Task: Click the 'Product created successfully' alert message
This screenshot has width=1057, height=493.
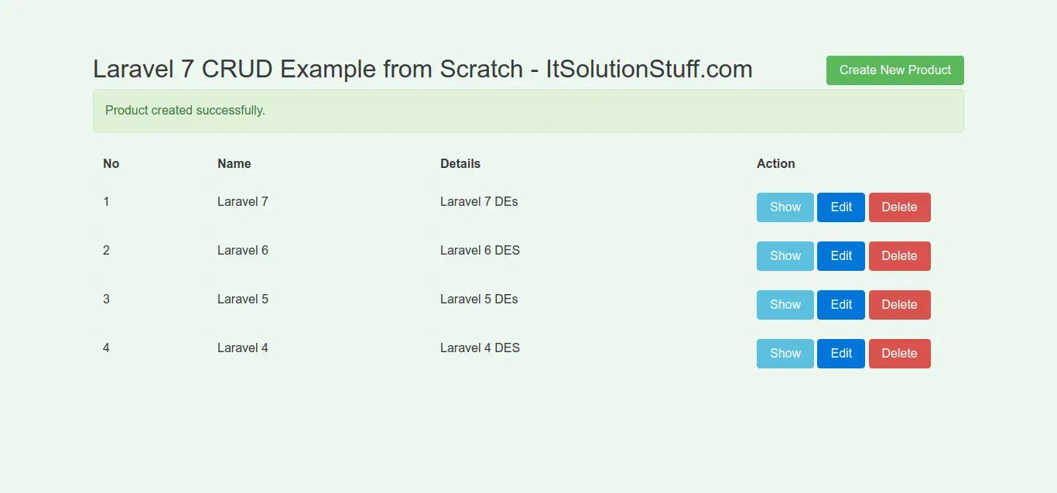Action: pyautogui.click(x=185, y=111)
